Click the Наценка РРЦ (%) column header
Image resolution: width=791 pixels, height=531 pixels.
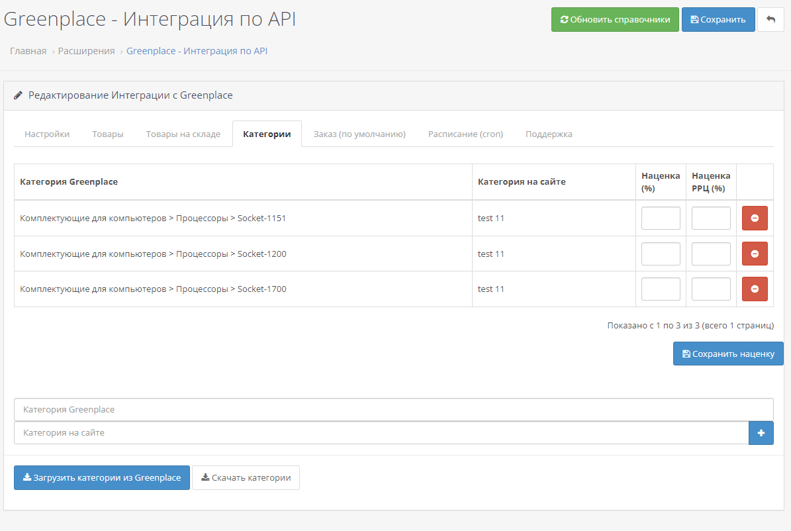pyautogui.click(x=711, y=181)
